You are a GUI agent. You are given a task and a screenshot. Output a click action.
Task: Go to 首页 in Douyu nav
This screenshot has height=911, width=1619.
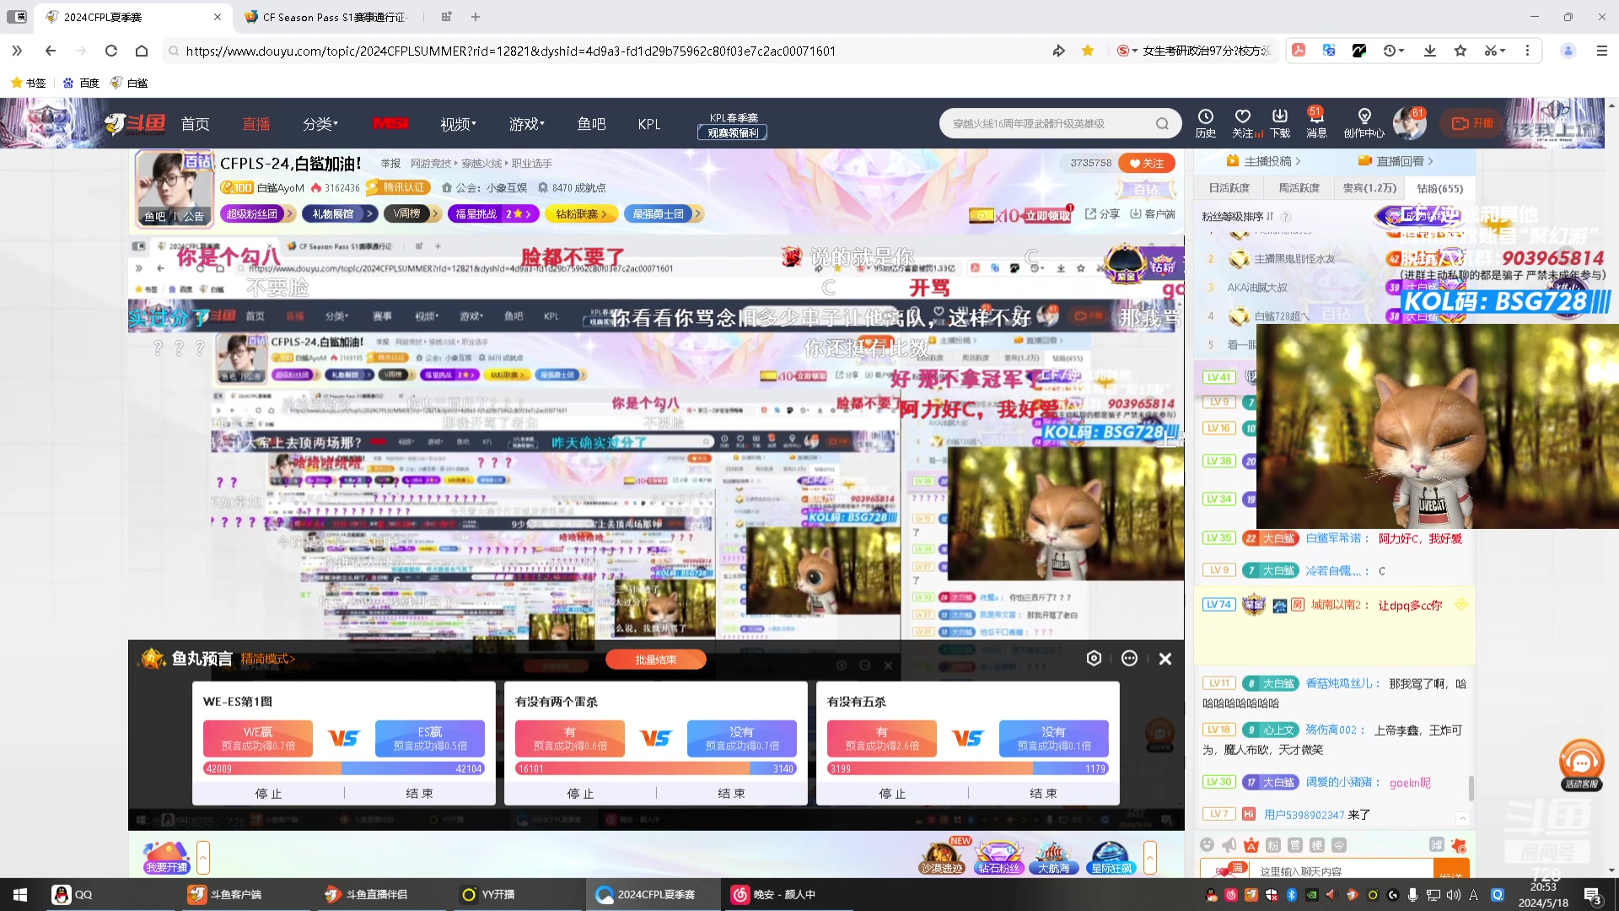[x=195, y=124]
